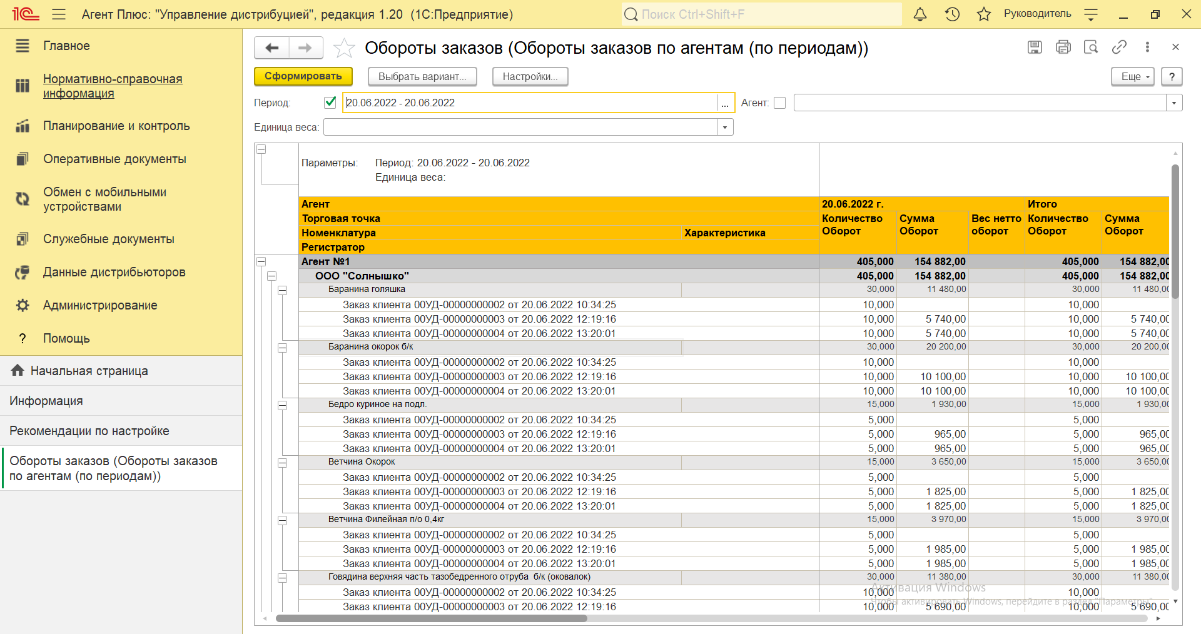
Task: Expand the Еще menu button
Action: tap(1132, 76)
